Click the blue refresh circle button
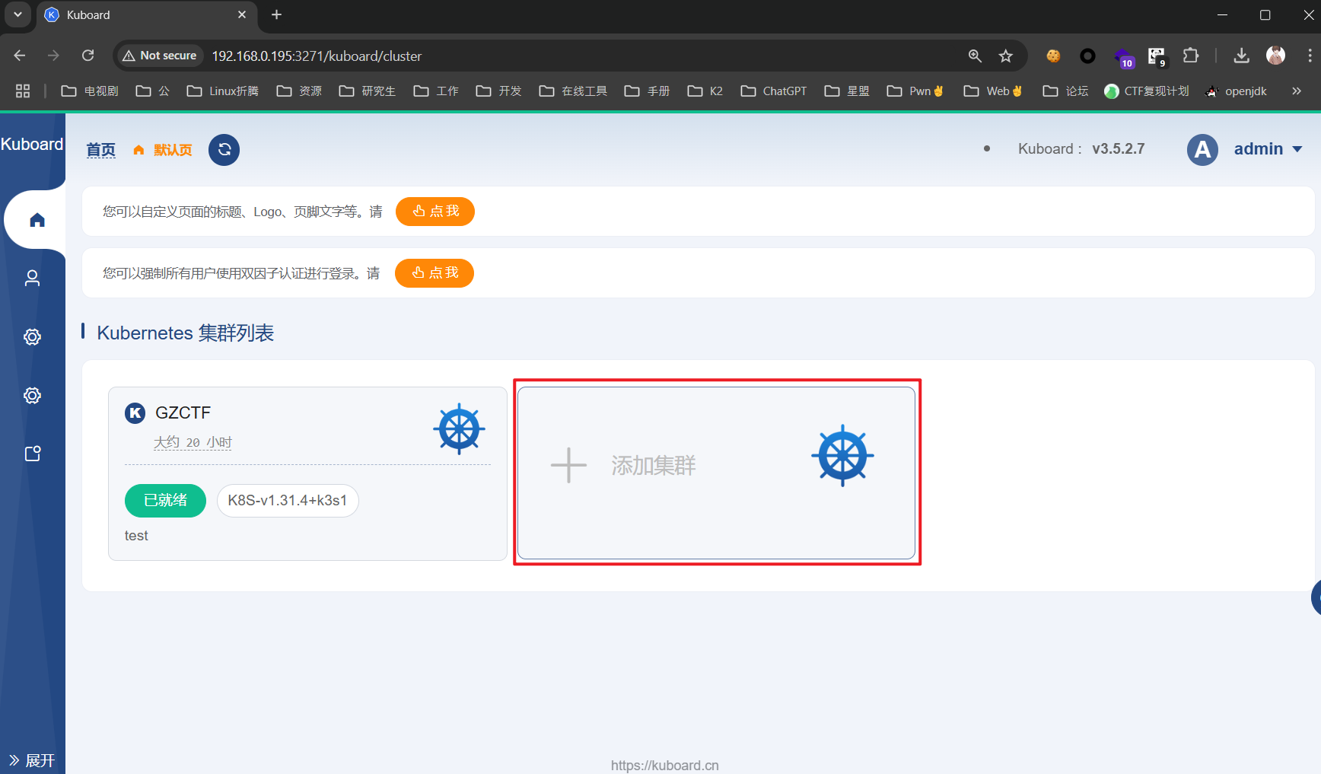Image resolution: width=1321 pixels, height=774 pixels. pos(224,150)
